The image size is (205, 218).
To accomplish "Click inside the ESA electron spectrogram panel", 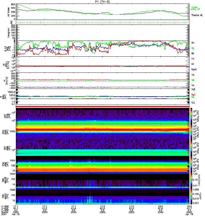I will (x=102, y=164).
